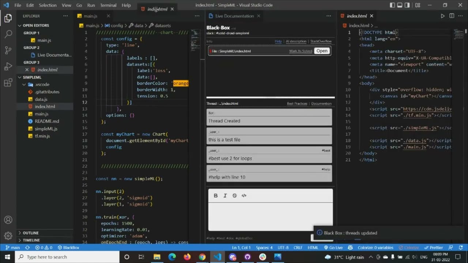468x263 pixels.
Task: Click the main branch indicator
Action: point(12,248)
